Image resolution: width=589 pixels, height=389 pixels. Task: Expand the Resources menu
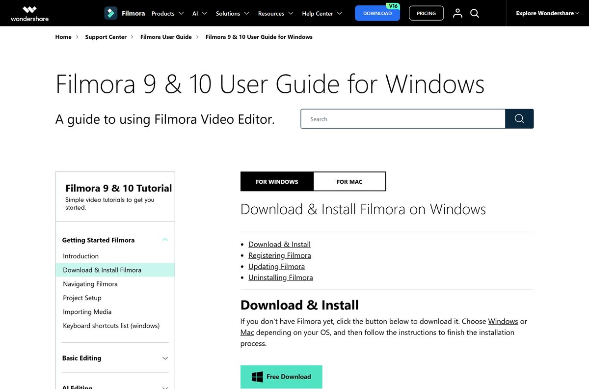[276, 13]
